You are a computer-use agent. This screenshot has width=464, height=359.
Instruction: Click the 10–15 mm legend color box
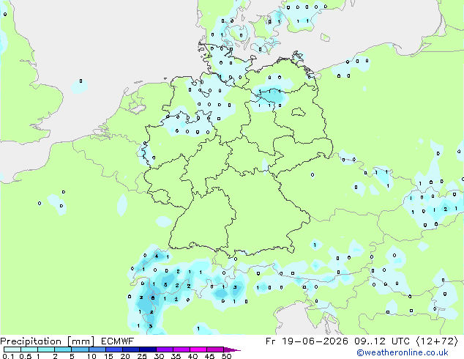[97, 349]
